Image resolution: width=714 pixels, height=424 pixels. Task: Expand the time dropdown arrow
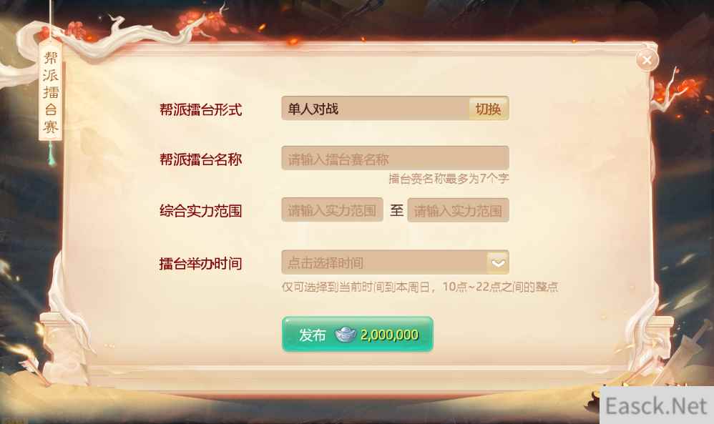[x=498, y=263]
